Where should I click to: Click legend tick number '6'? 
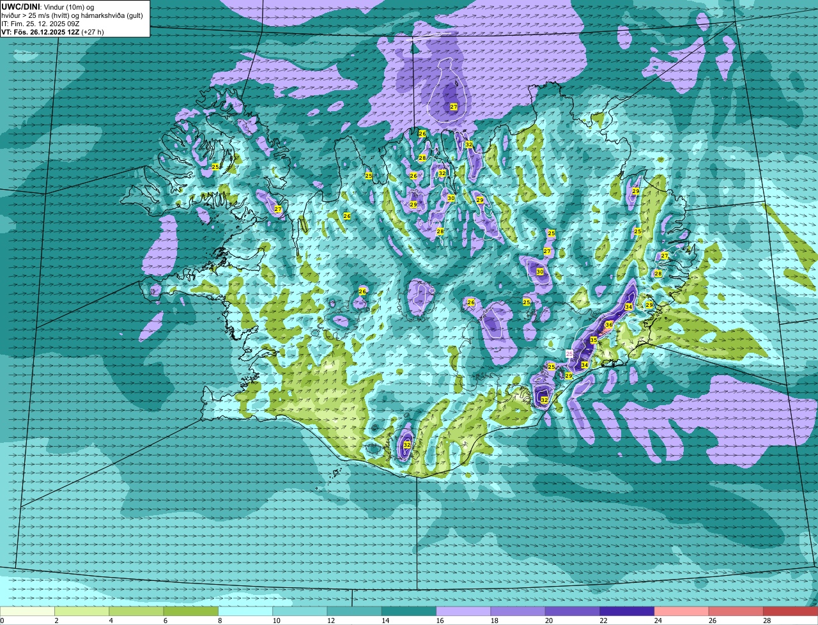(165, 621)
